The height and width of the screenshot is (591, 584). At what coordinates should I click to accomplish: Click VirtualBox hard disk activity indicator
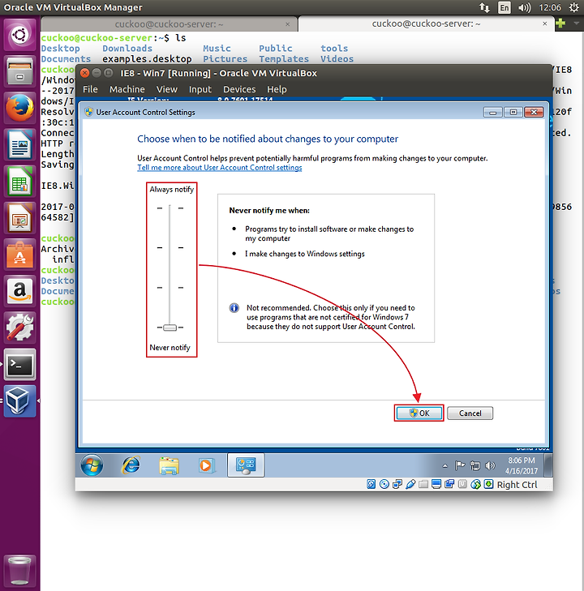(371, 484)
